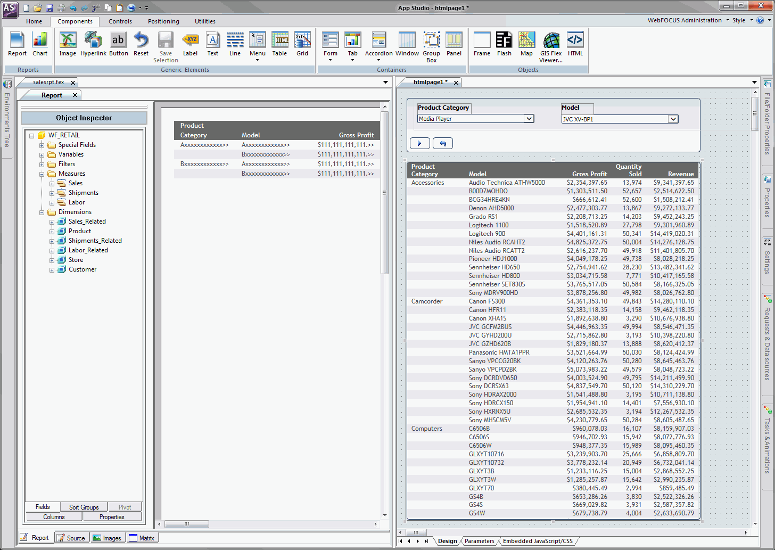Click the Columns button in Object Inspector
The image size is (775, 550).
54,516
